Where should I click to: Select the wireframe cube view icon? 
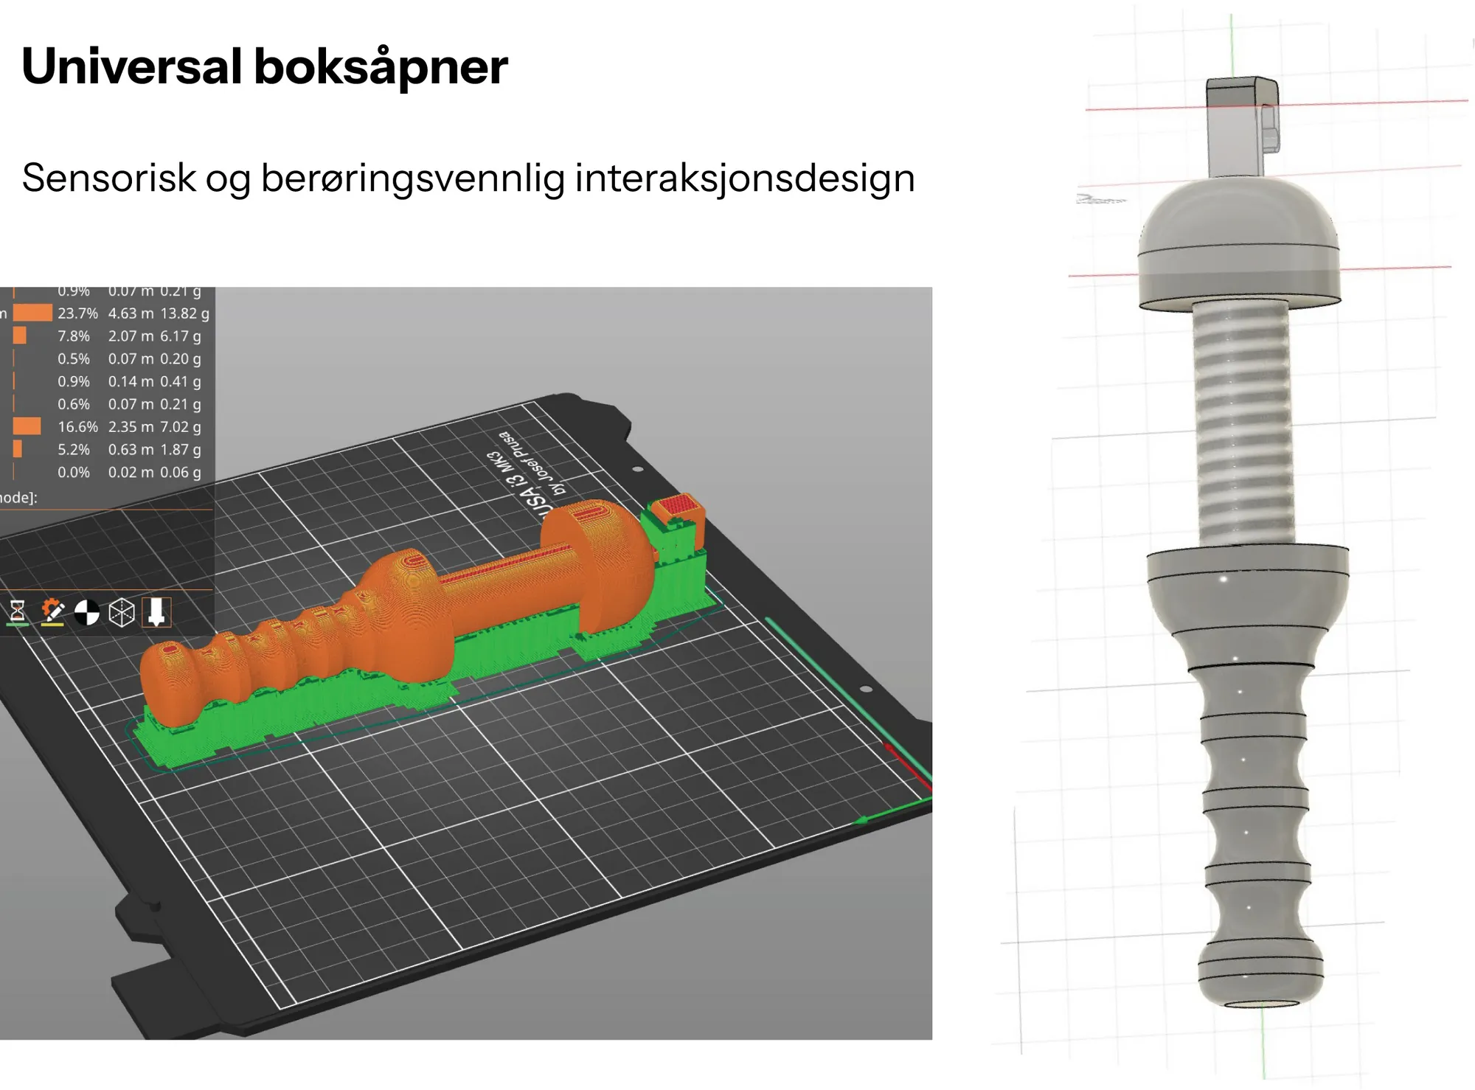tap(121, 611)
